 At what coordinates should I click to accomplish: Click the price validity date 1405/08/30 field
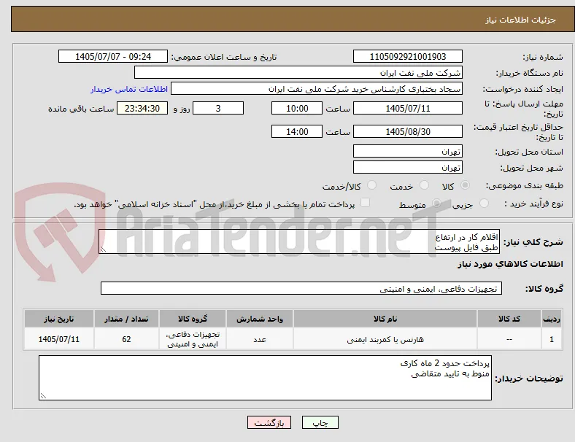(408, 131)
